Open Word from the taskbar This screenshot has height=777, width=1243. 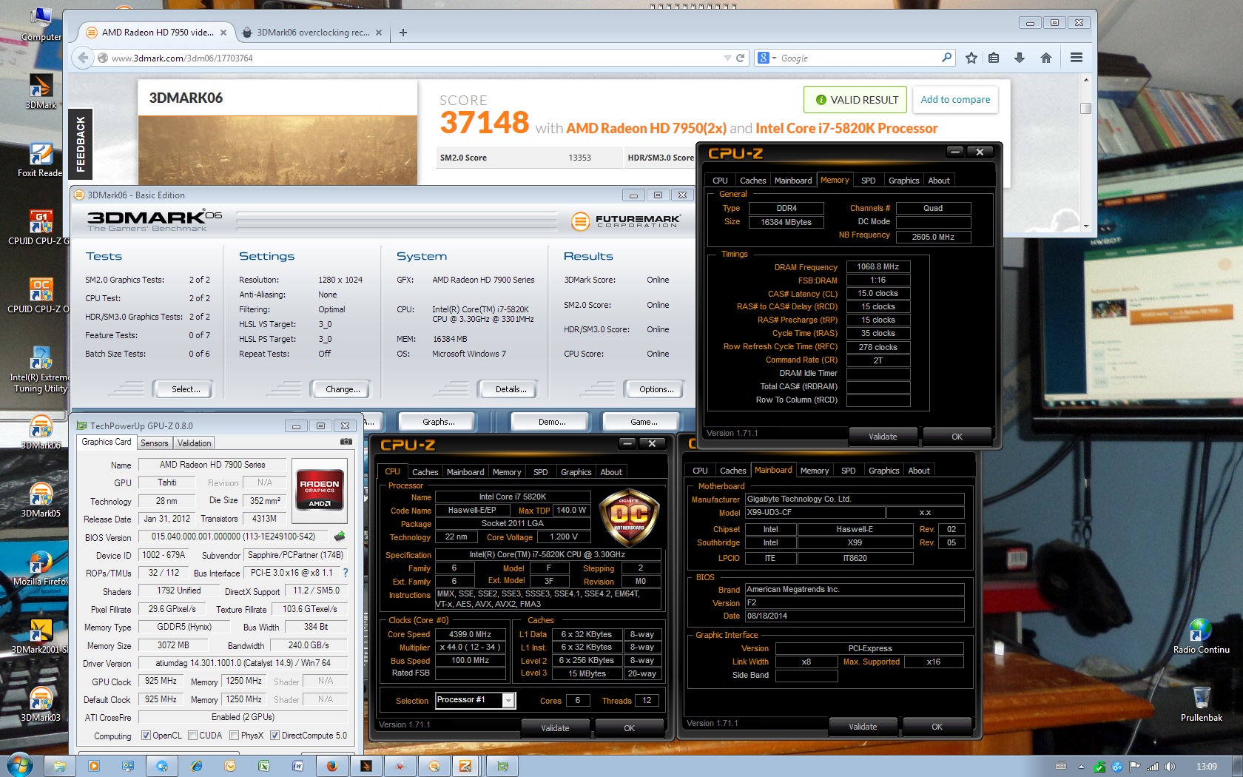[x=297, y=766]
